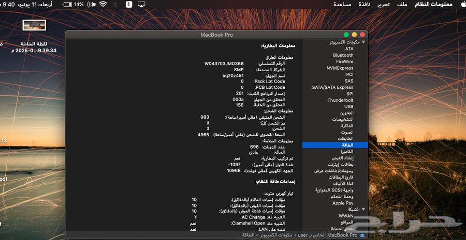Select Thunderbolt in the sidebar
Image resolution: width=466 pixels, height=240 pixels.
[x=341, y=100]
